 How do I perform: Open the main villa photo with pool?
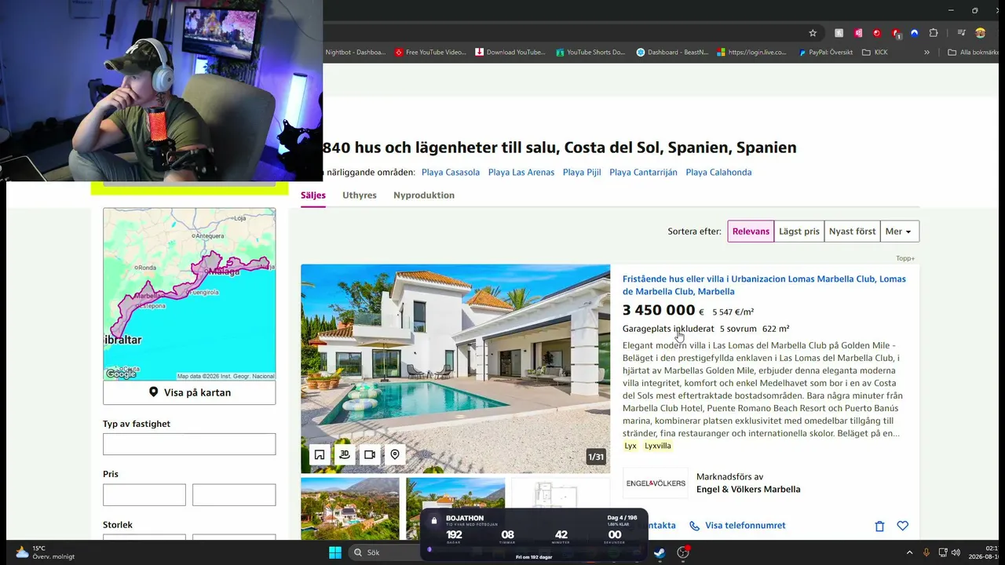(x=455, y=369)
